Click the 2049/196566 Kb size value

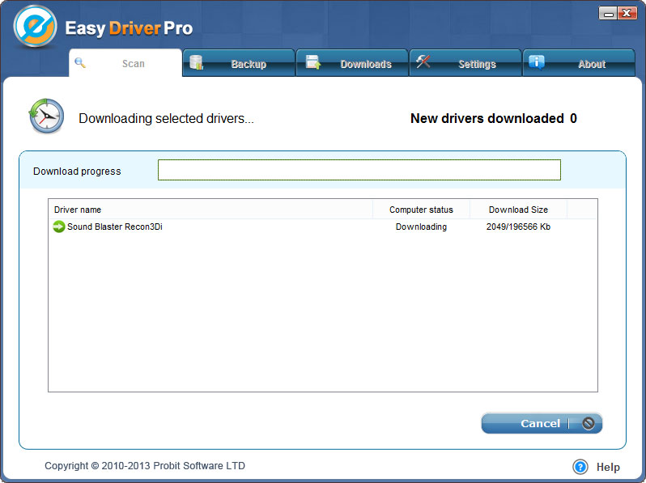coord(518,227)
